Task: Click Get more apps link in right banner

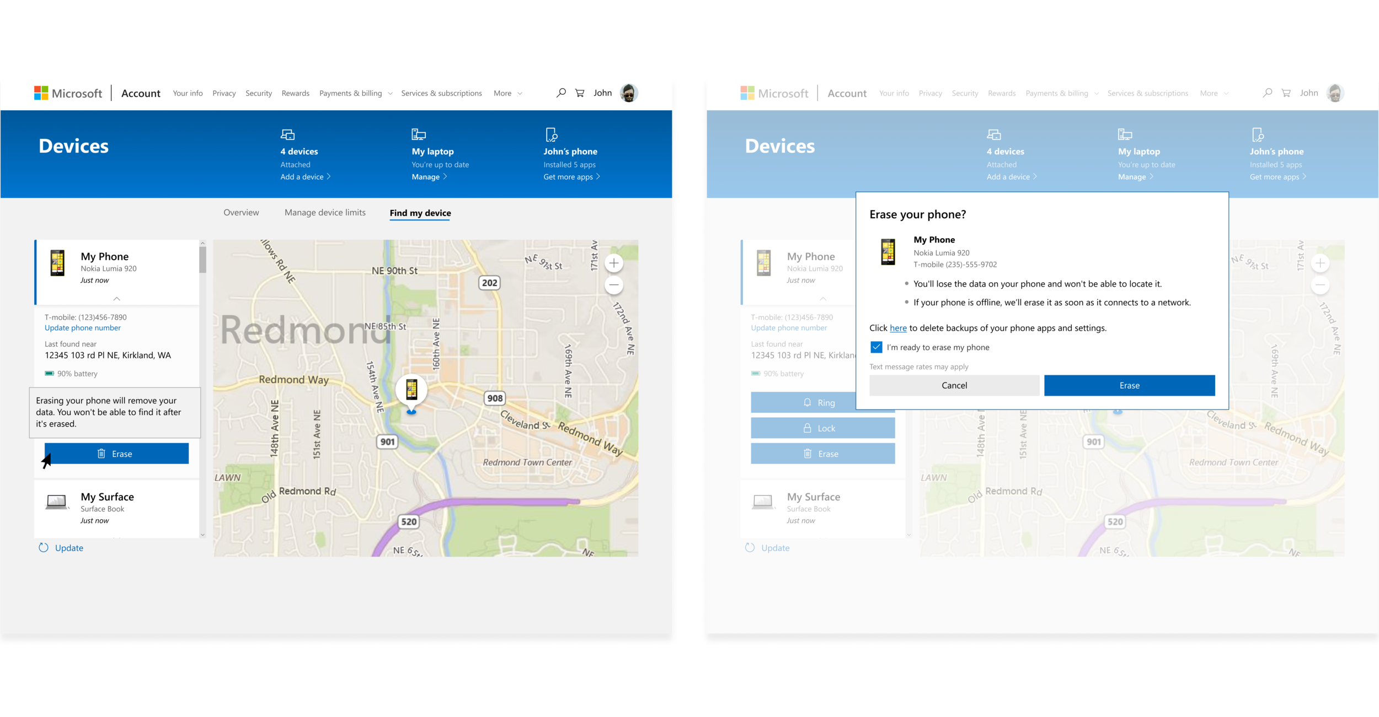Action: [1278, 177]
